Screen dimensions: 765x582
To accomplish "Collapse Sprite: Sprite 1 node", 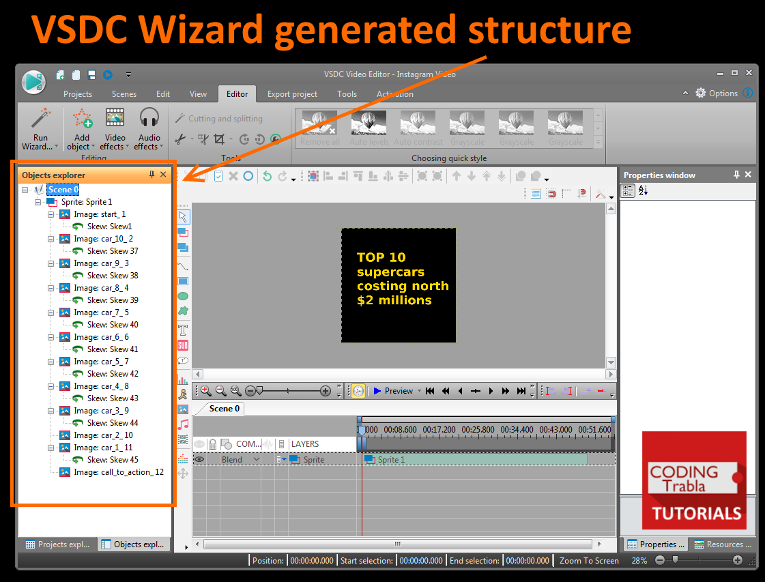I will [38, 202].
